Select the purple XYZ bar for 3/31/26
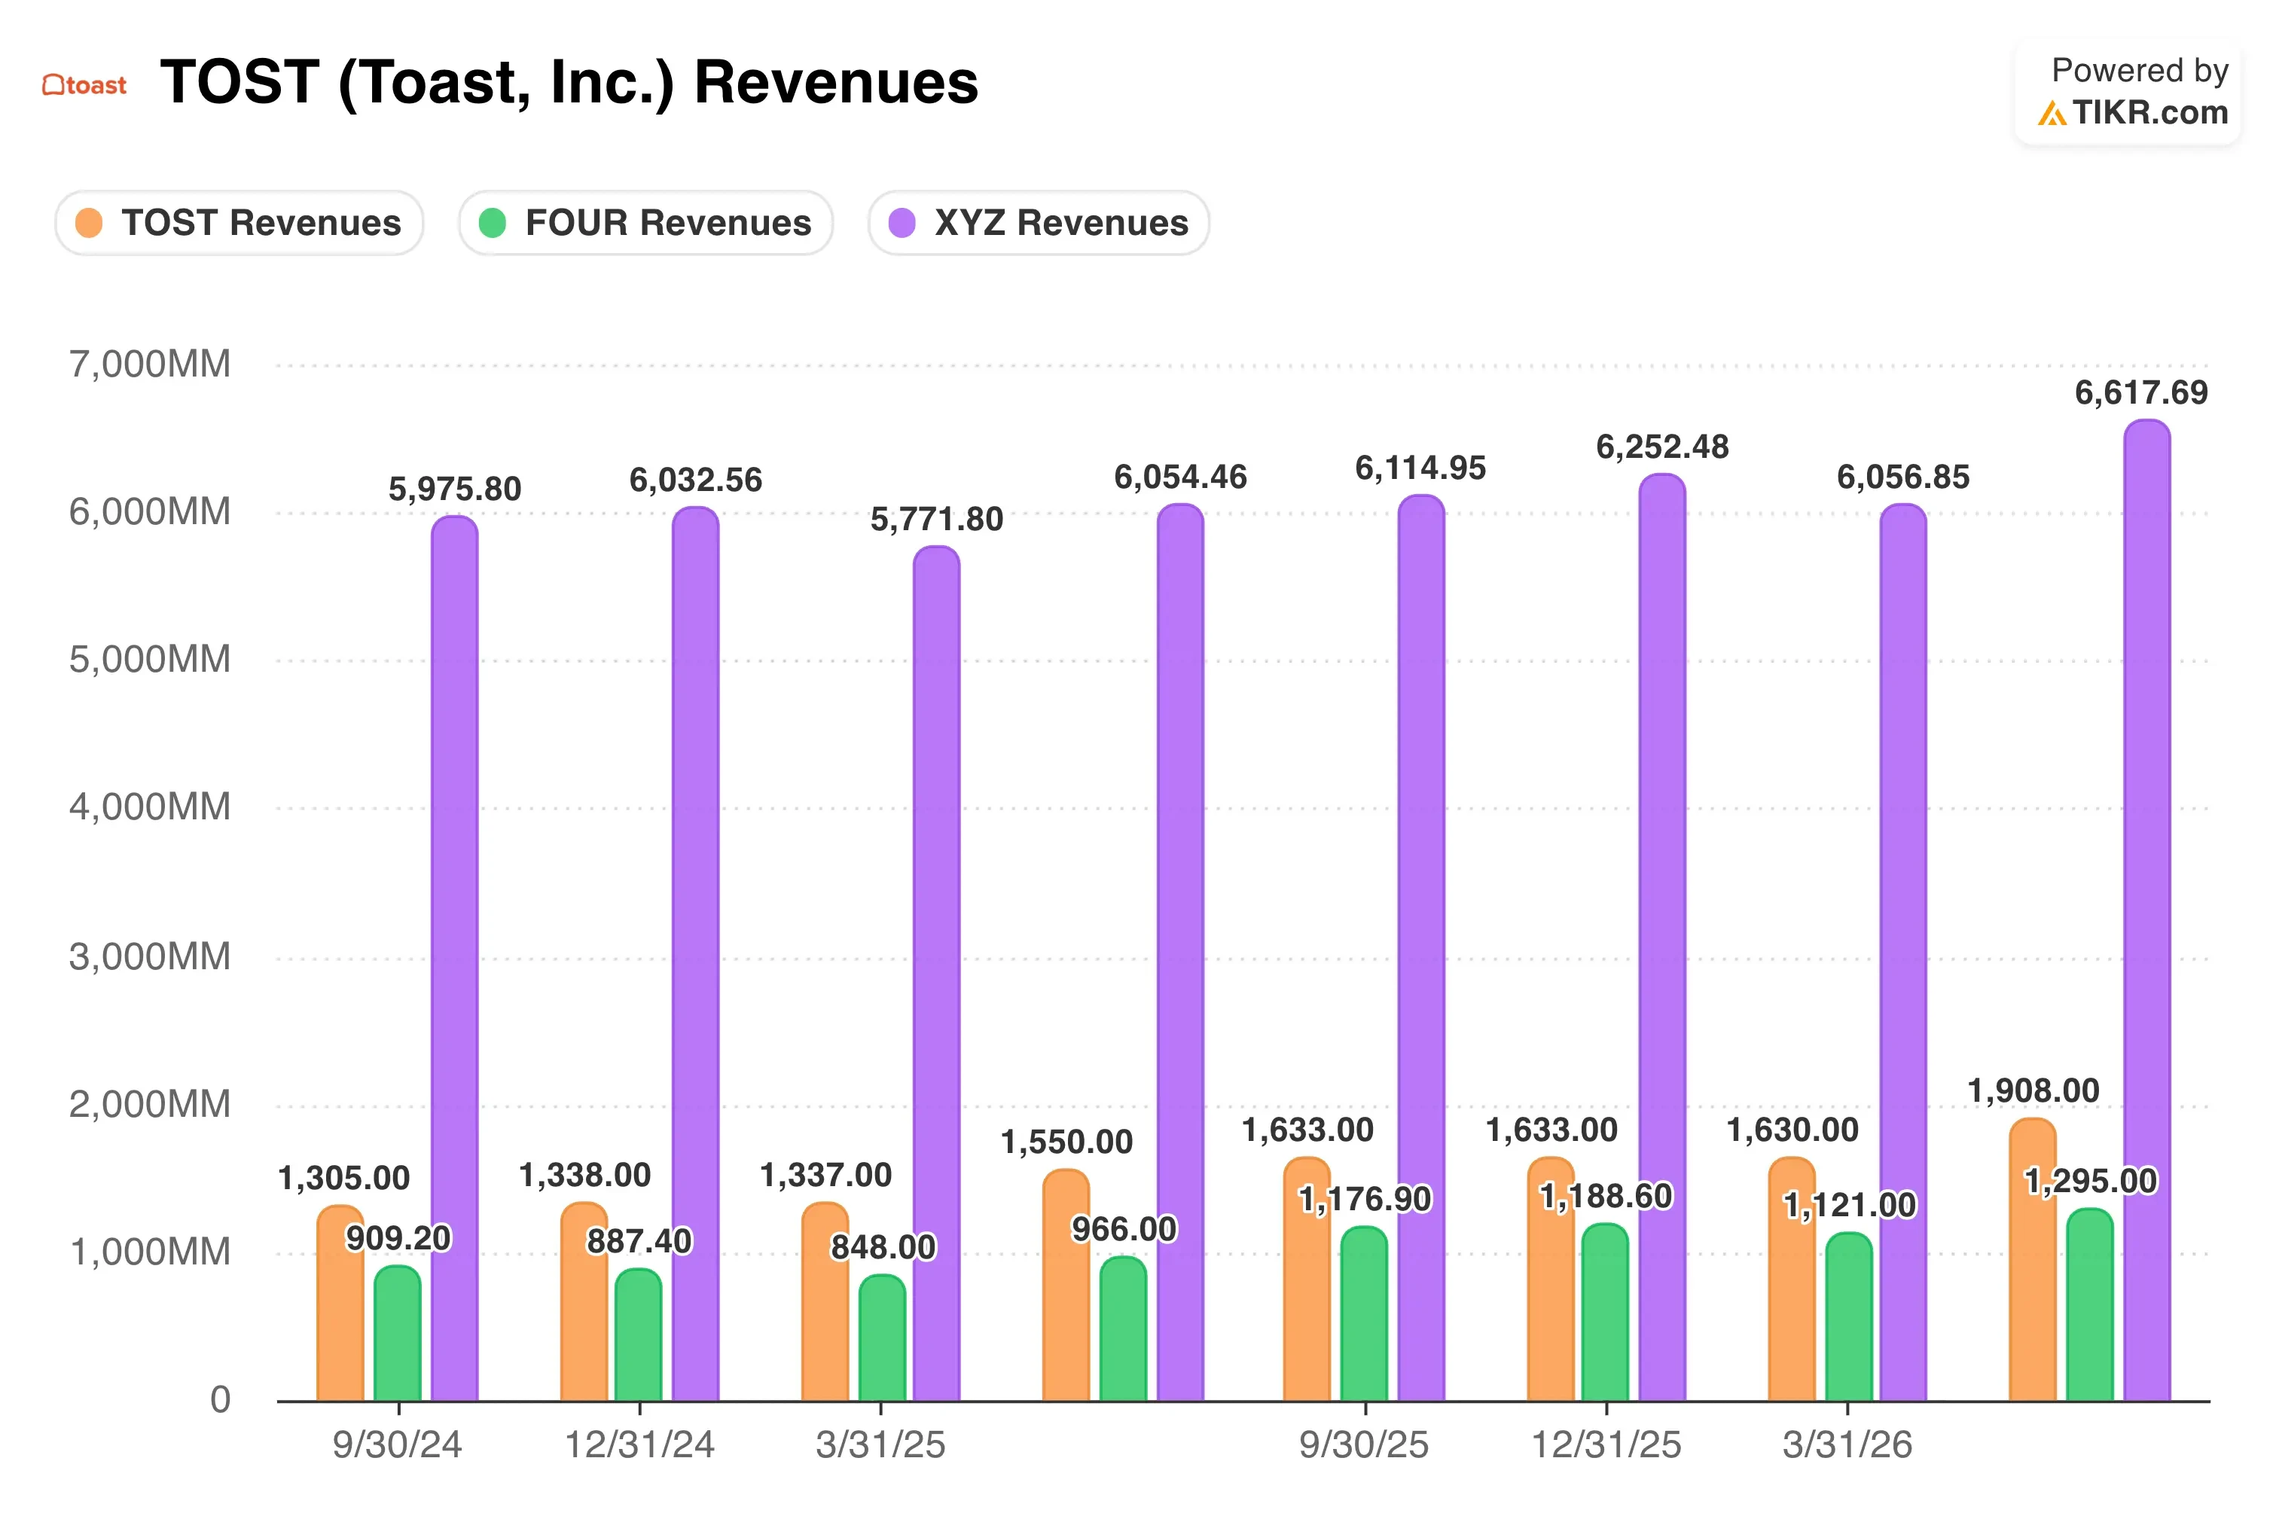Screen dimensions: 2279x1519 (1903, 952)
